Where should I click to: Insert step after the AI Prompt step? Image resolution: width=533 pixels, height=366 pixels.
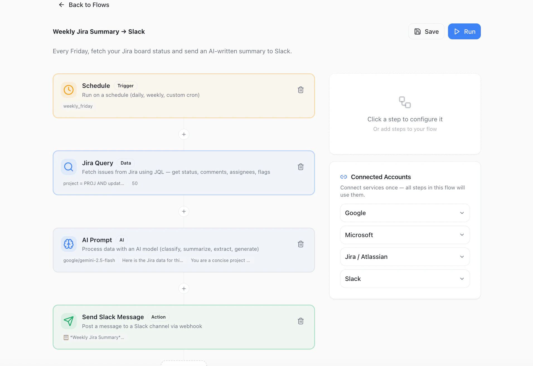(x=184, y=288)
